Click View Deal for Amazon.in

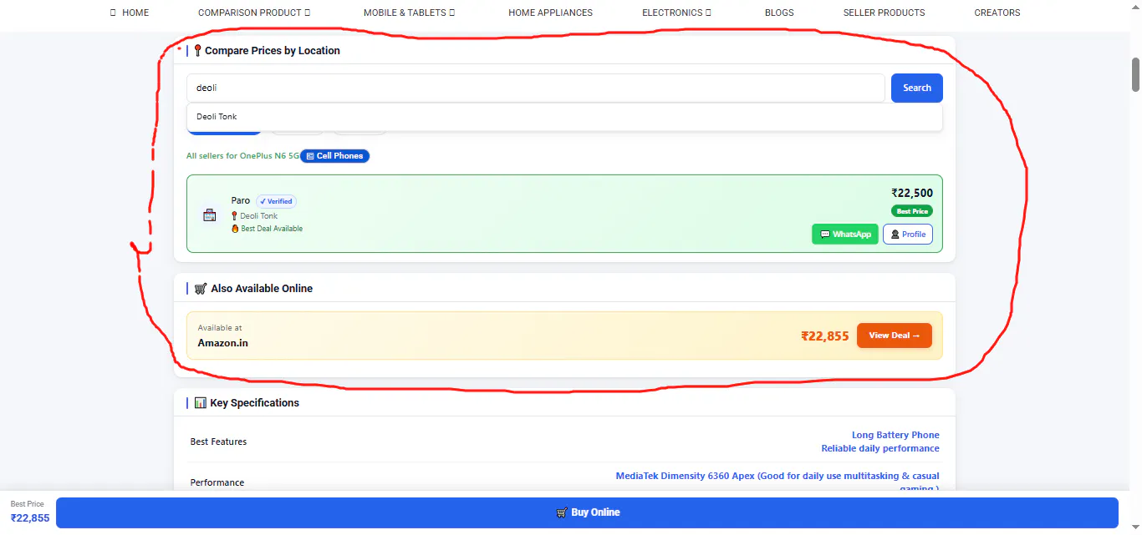[895, 336]
